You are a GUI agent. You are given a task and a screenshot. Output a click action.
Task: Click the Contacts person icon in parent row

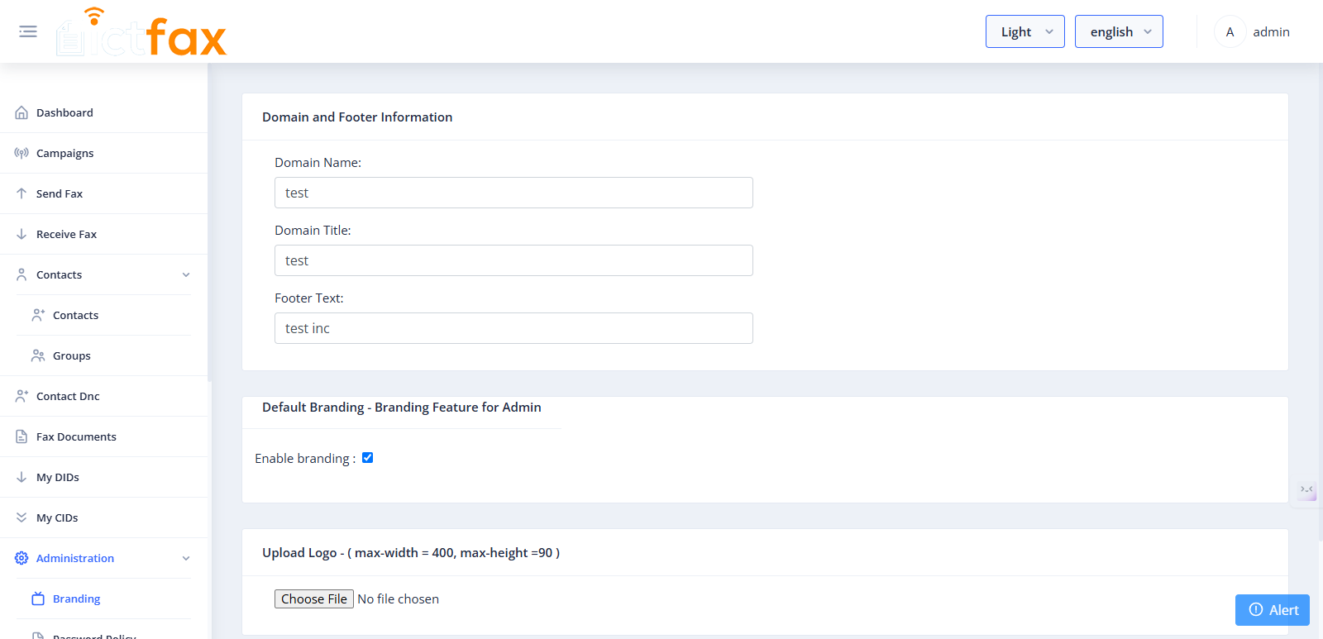pyautogui.click(x=21, y=274)
